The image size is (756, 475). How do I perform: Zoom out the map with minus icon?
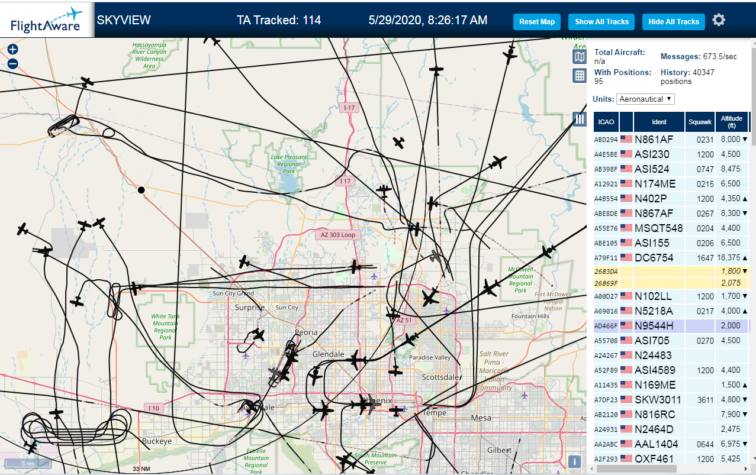click(12, 64)
